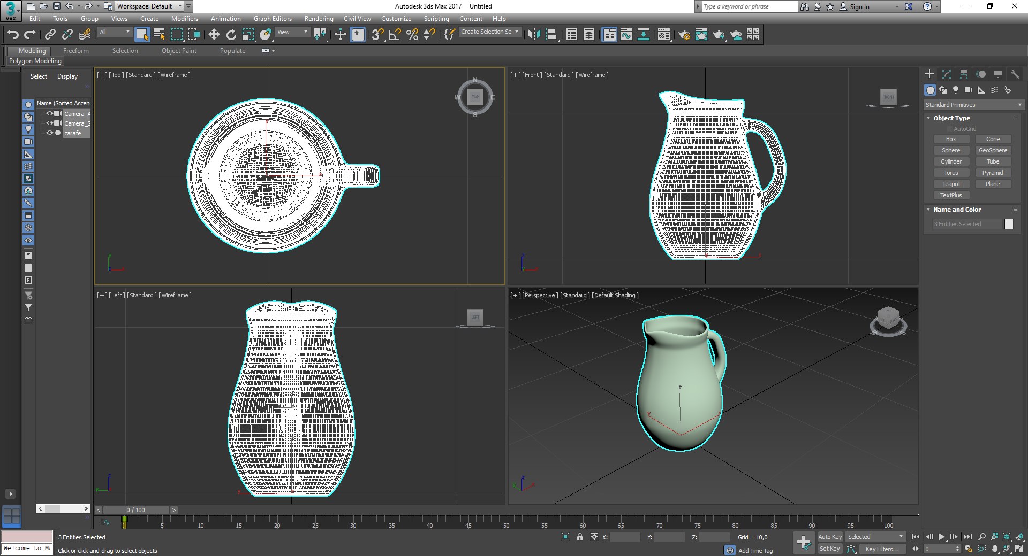Viewport: 1028px width, 556px height.
Task: Open the View reference coordinate dropdown
Action: coord(292,32)
